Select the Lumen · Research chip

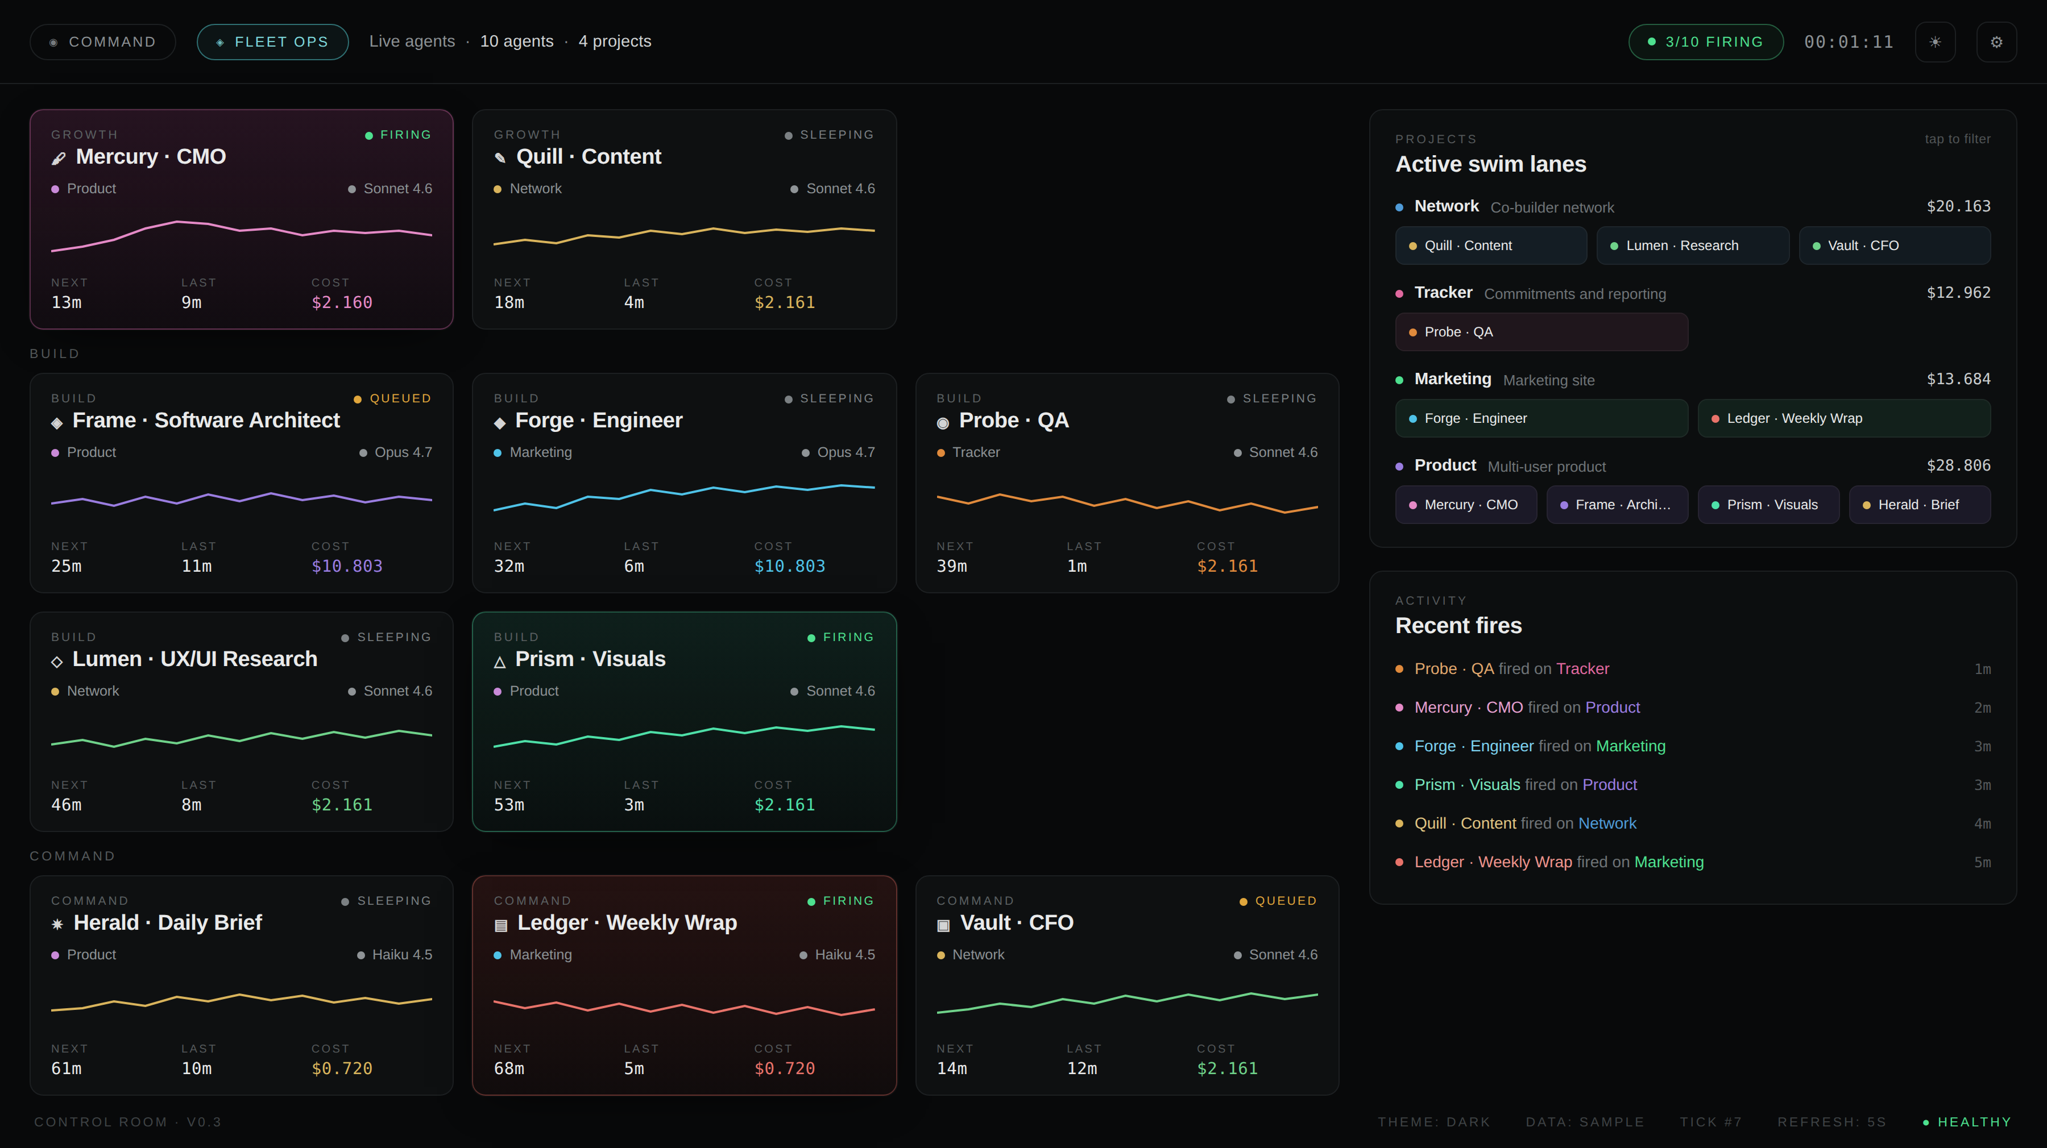[x=1693, y=246]
